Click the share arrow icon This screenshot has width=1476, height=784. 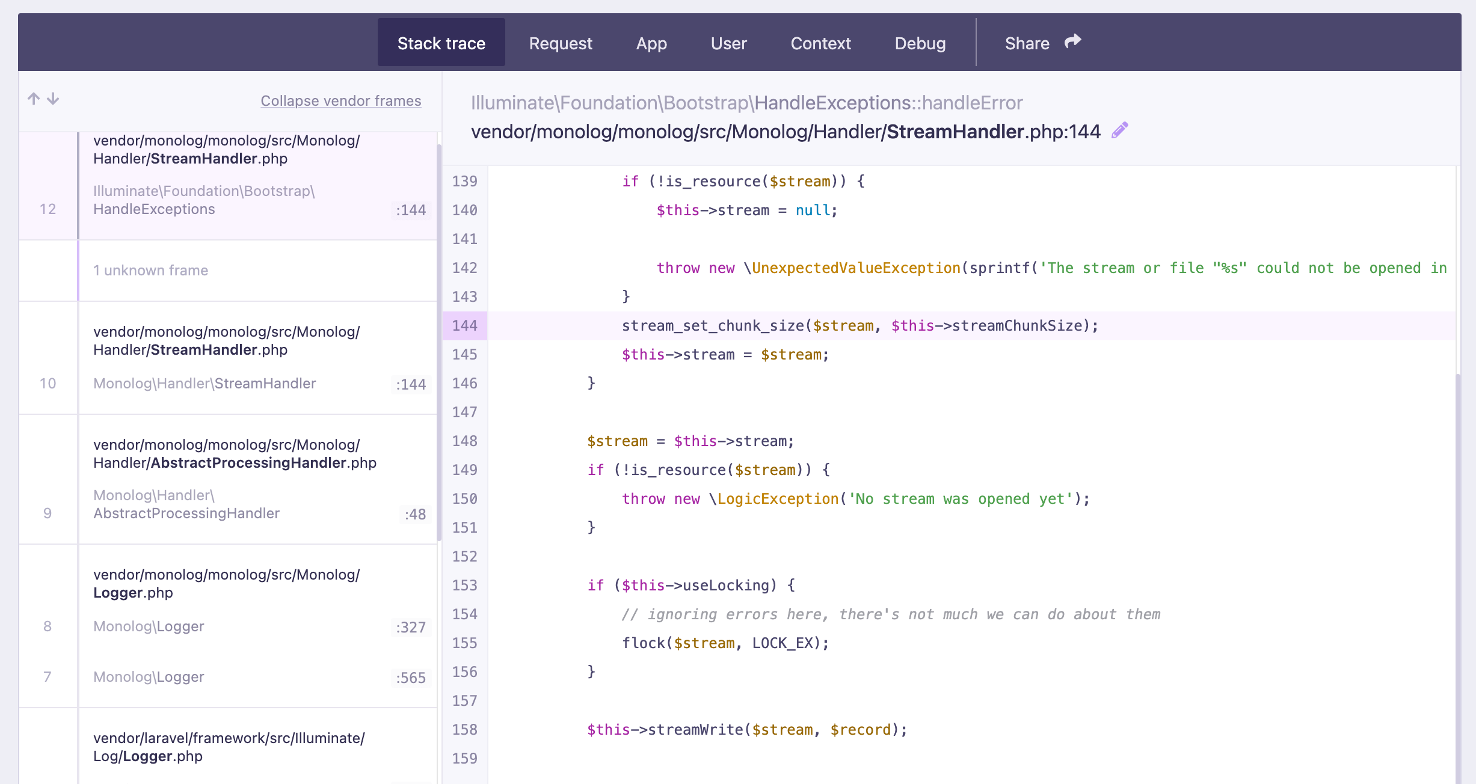(x=1073, y=41)
